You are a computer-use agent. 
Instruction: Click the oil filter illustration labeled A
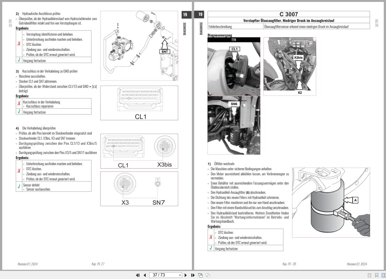[x=331, y=202]
